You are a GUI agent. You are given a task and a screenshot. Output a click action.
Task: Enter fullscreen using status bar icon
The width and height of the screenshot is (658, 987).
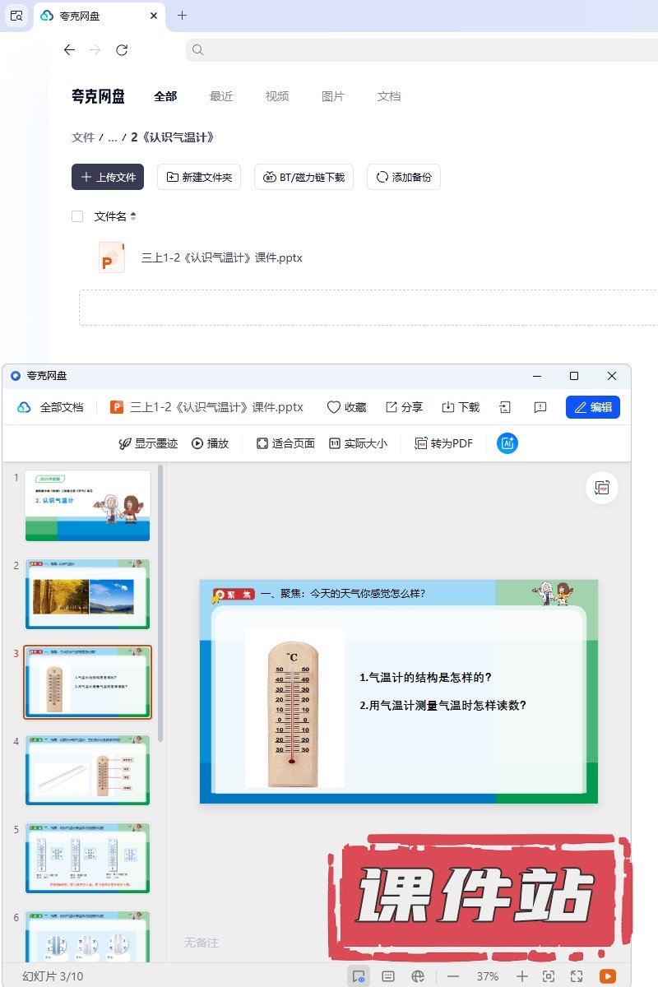(x=577, y=976)
